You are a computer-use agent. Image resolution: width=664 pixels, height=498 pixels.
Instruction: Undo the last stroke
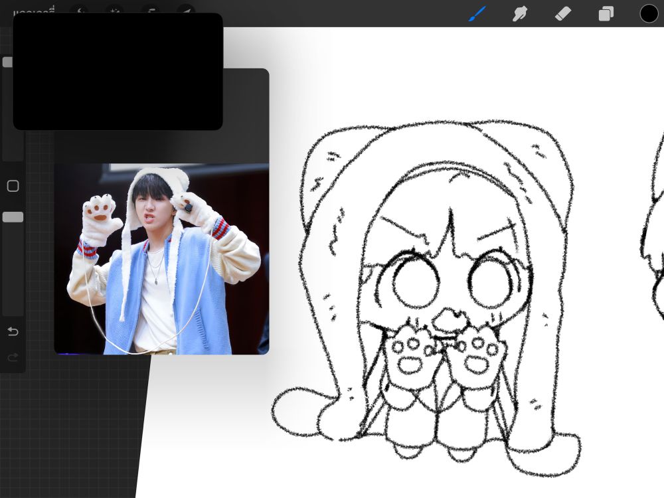tap(13, 331)
